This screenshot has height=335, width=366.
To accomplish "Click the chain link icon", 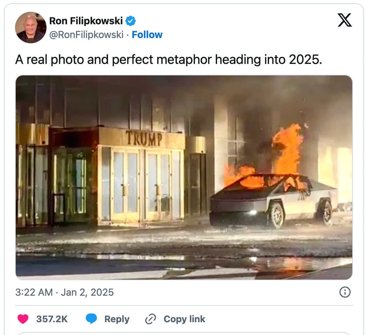I will point(151,319).
